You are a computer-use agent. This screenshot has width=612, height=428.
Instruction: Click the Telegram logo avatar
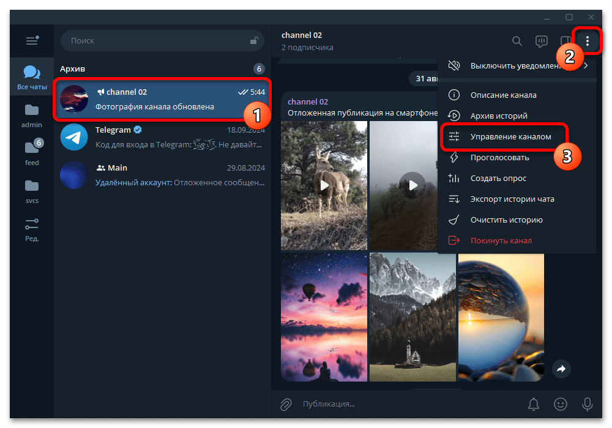[74, 137]
